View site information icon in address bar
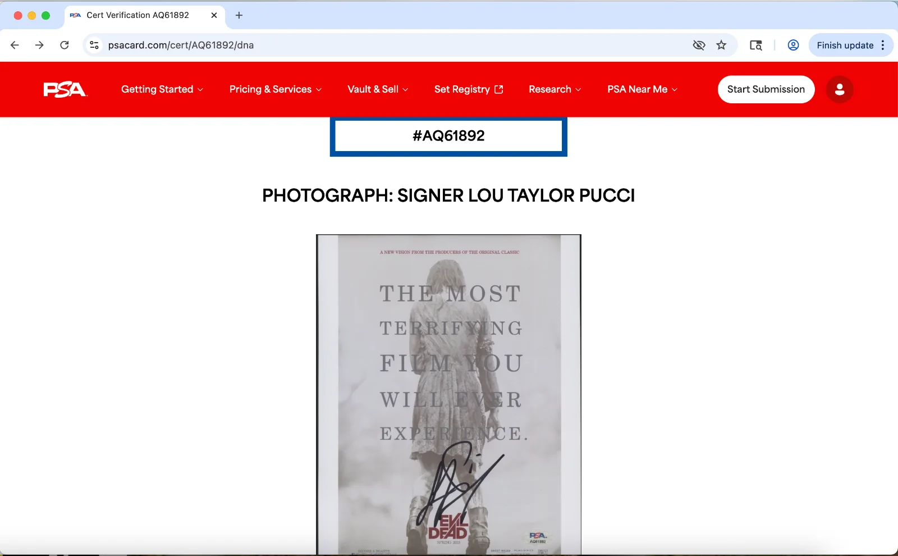Viewport: 898px width, 556px height. tap(94, 45)
